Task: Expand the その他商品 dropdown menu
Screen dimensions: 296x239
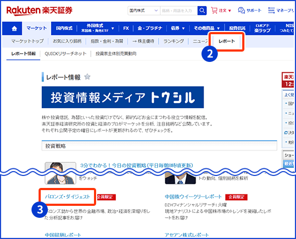Action: click(218, 28)
